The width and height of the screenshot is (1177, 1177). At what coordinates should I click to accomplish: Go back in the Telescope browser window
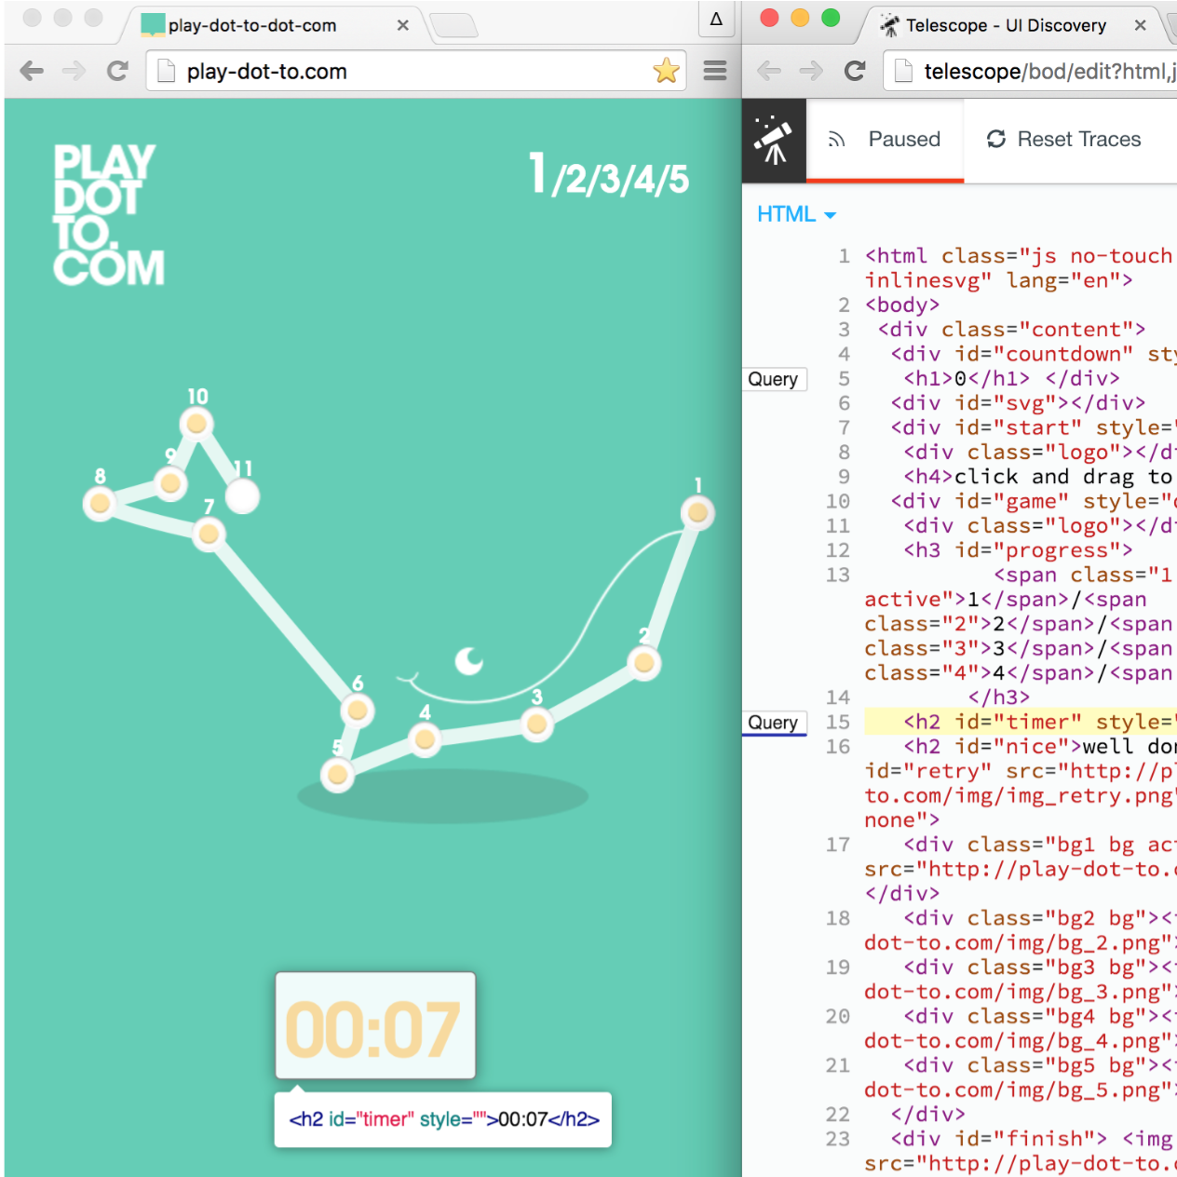coord(769,71)
